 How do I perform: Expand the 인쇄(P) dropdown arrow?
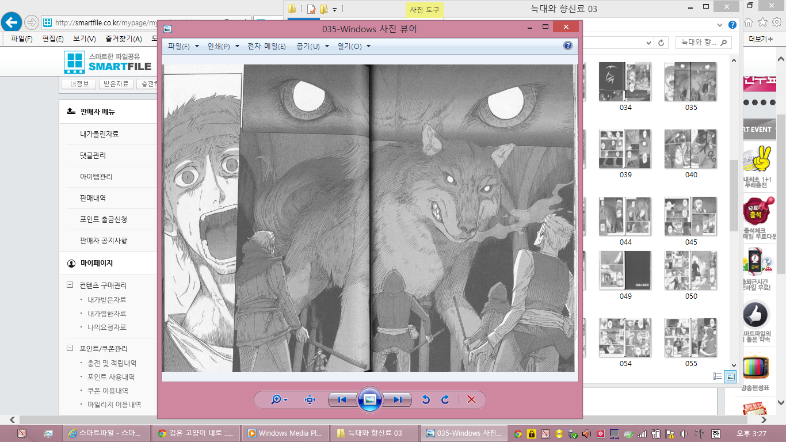point(237,47)
